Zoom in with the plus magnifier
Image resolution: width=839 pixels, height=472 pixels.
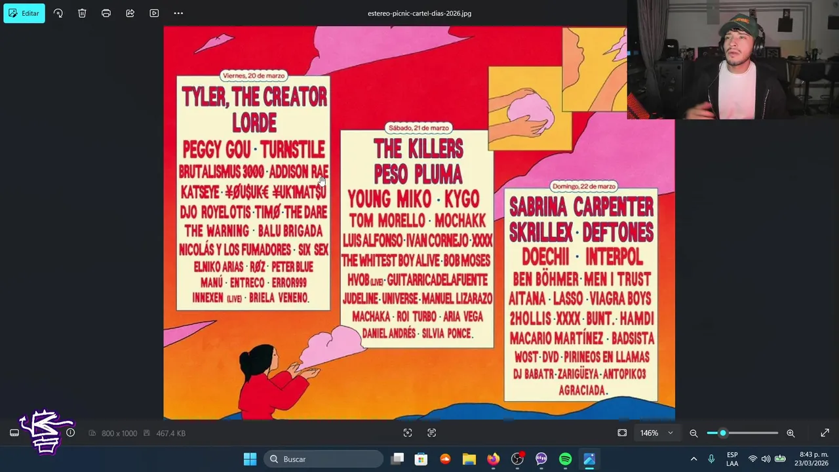coord(790,433)
